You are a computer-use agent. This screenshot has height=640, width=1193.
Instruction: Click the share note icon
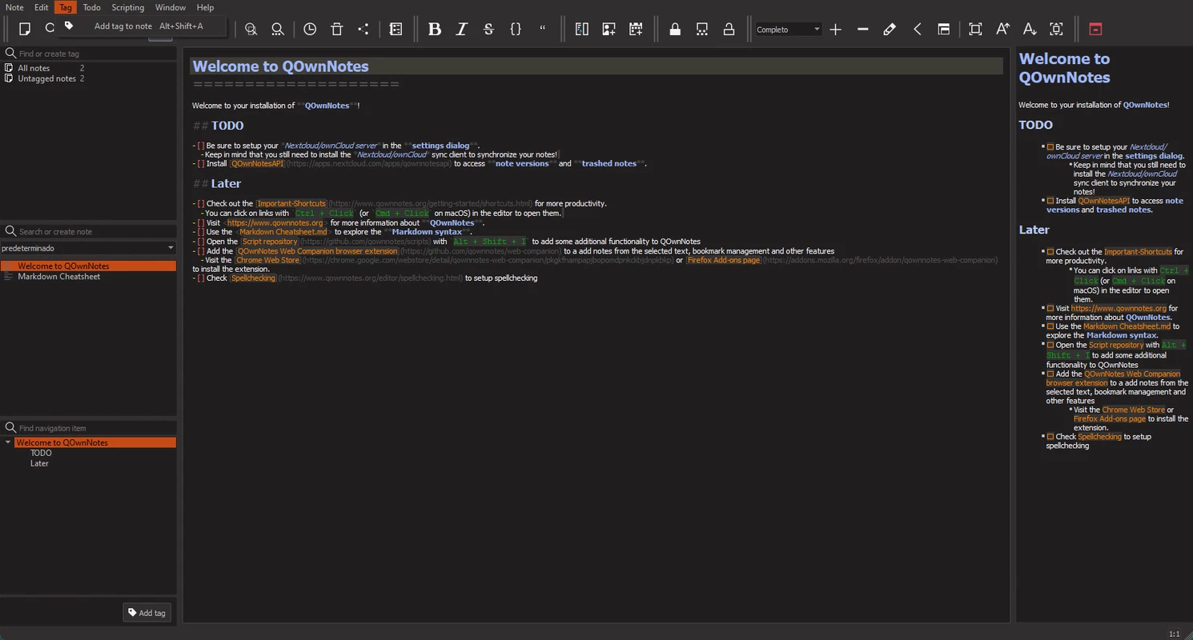tap(364, 29)
